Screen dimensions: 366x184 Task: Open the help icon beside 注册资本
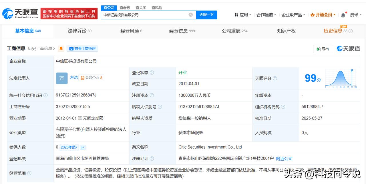point(152,95)
